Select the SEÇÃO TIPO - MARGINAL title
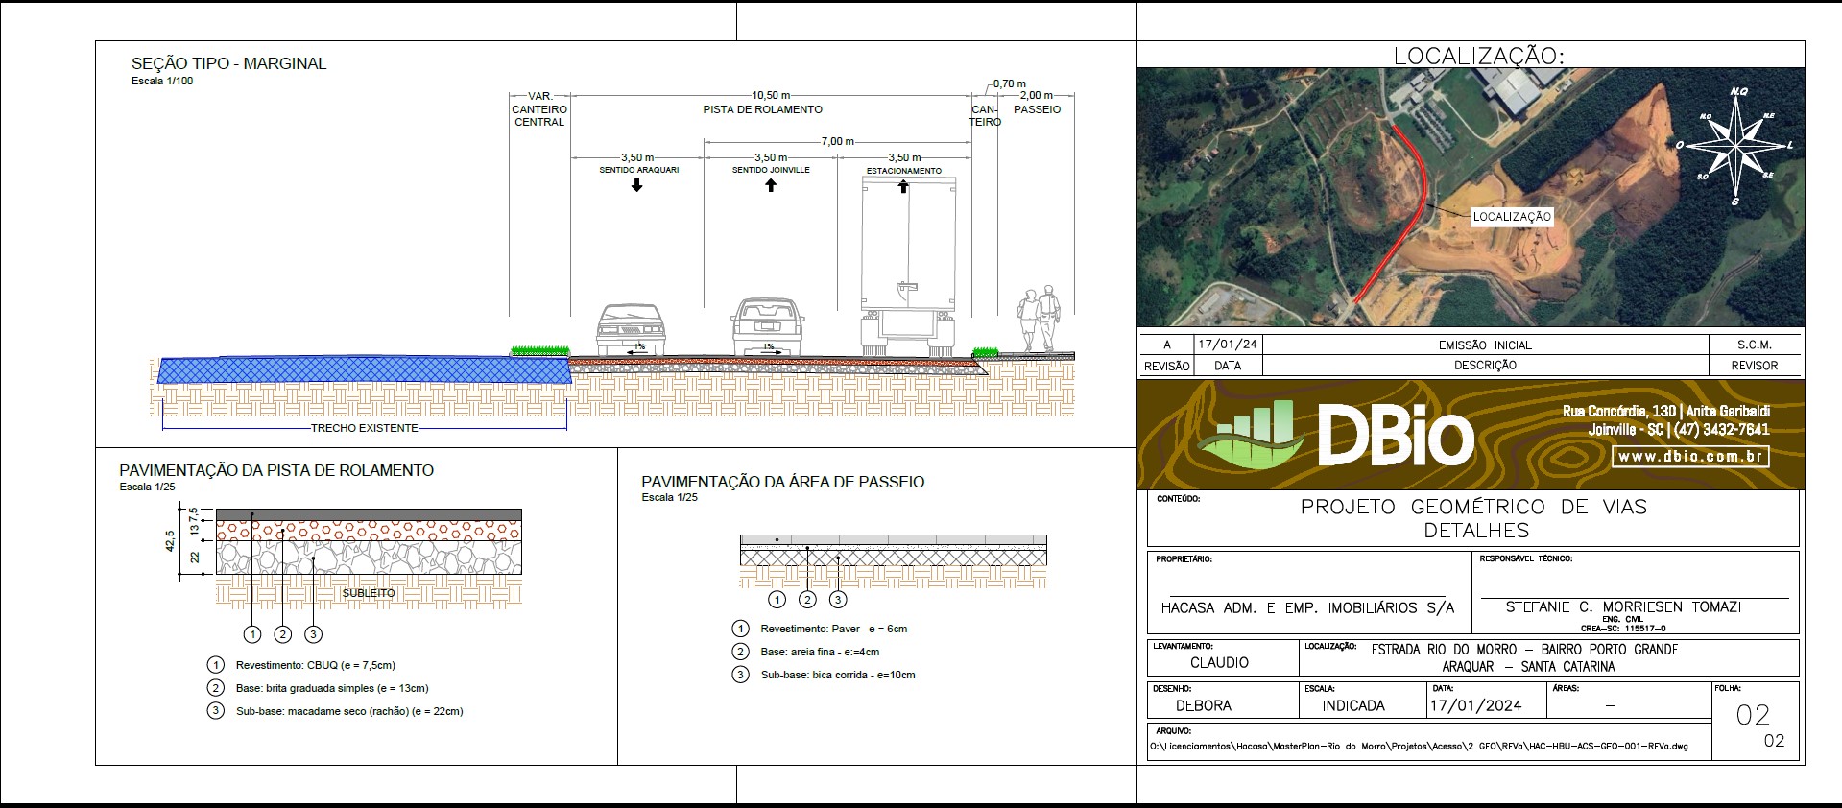This screenshot has height=808, width=1842. [228, 64]
